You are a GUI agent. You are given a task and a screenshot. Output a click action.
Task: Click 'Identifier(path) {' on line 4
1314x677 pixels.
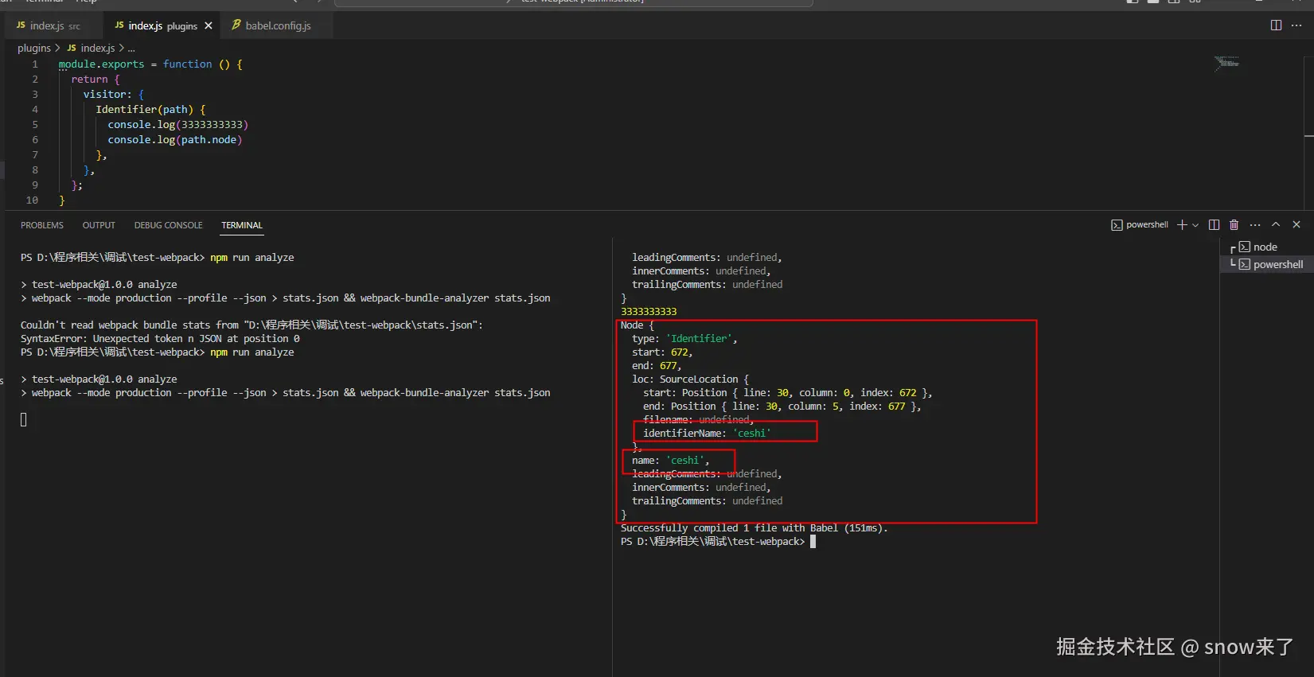[150, 109]
